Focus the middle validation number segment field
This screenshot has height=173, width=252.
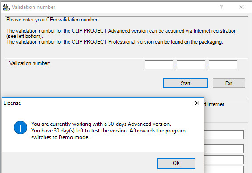(x=191, y=65)
